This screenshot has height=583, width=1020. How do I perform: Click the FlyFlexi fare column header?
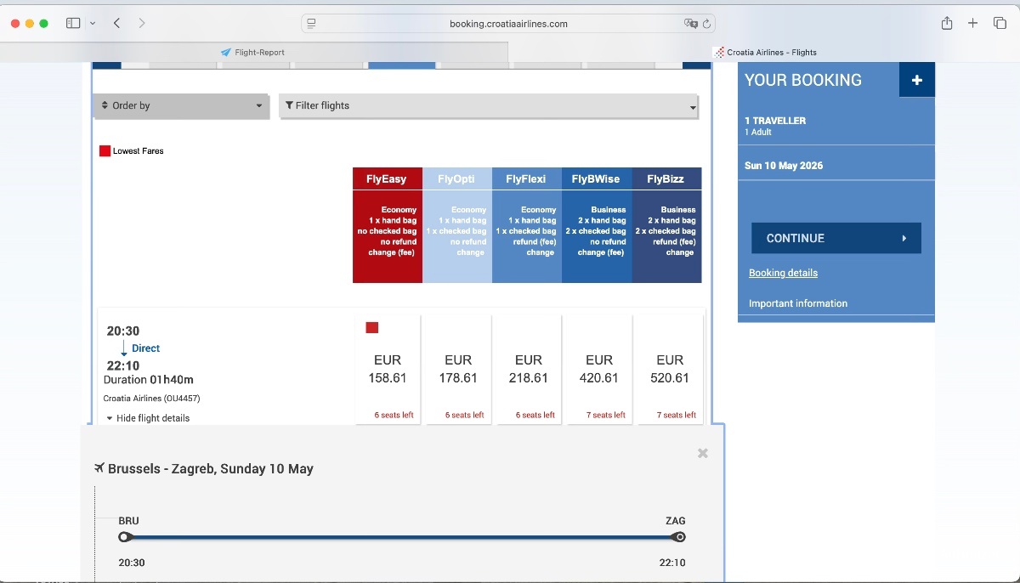[526, 179]
